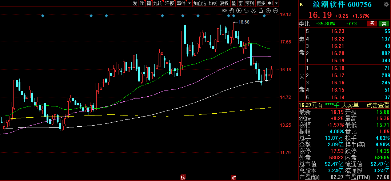This screenshot has width=391, height=181.
Task: Click the 内盘 value 62685
Action: point(382,158)
